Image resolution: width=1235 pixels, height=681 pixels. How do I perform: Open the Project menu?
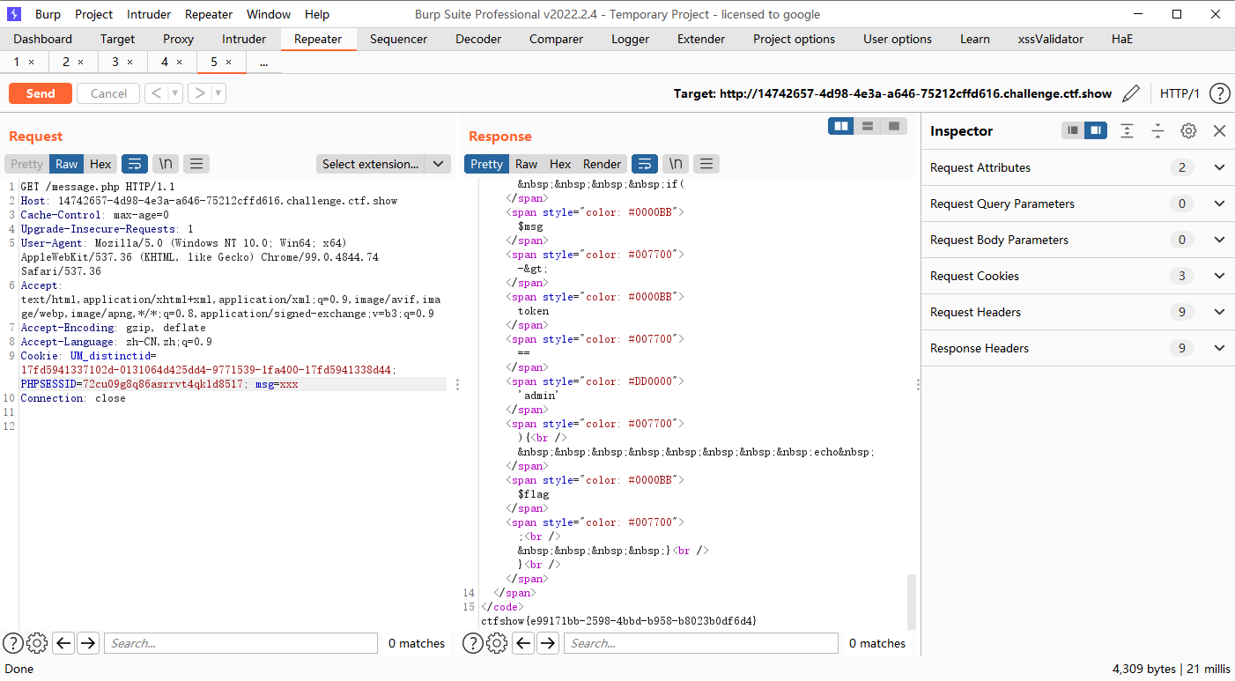tap(94, 14)
